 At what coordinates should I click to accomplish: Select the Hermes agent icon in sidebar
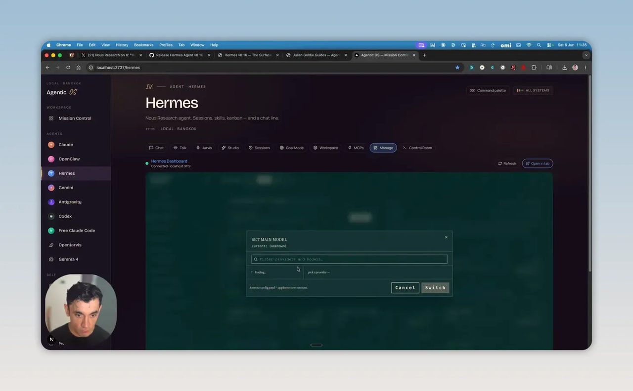click(51, 173)
